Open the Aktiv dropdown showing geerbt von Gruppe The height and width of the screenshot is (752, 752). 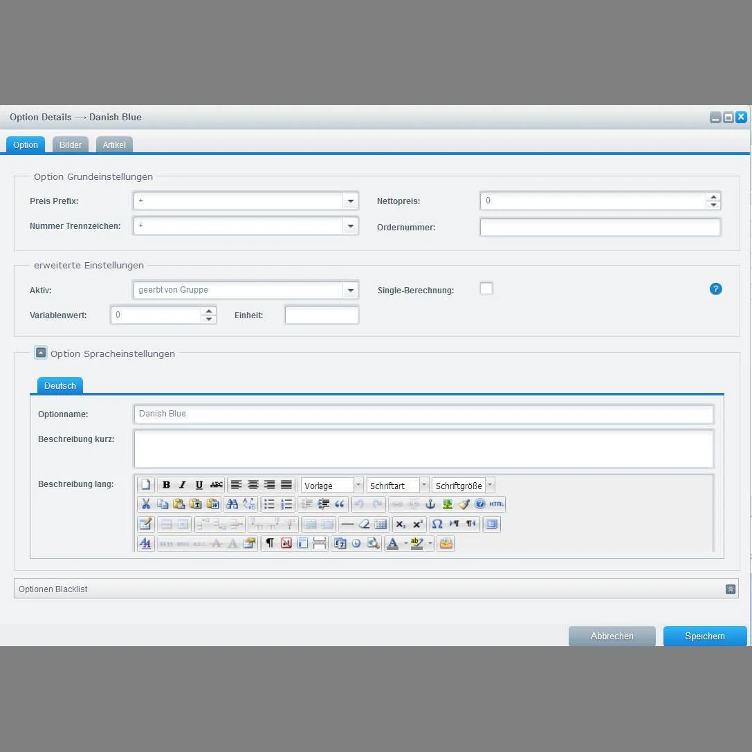[350, 290]
